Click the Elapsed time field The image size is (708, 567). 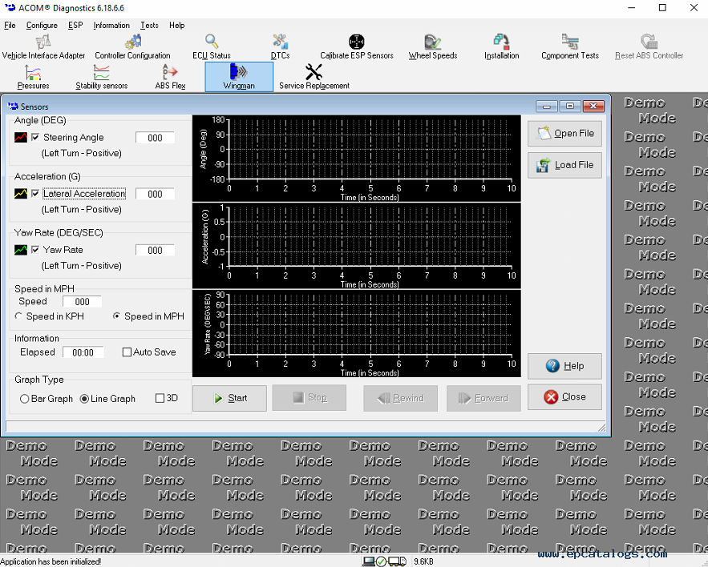click(x=83, y=352)
